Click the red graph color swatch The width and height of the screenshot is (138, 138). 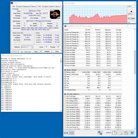click(x=131, y=11)
